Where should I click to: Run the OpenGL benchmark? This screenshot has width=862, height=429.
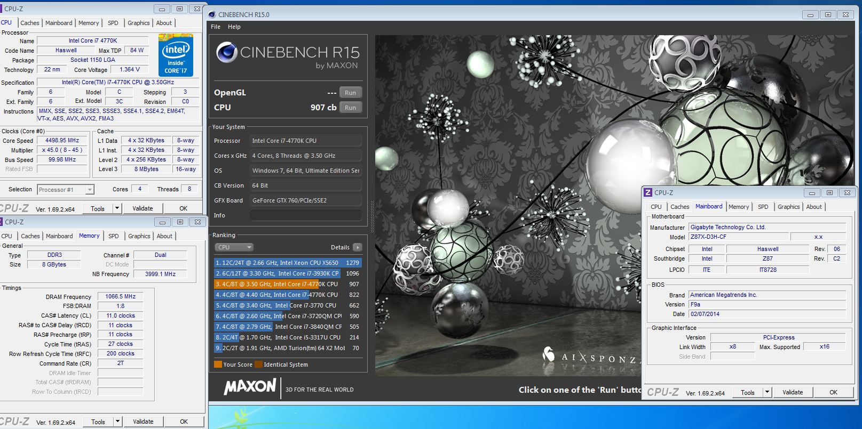[x=351, y=93]
